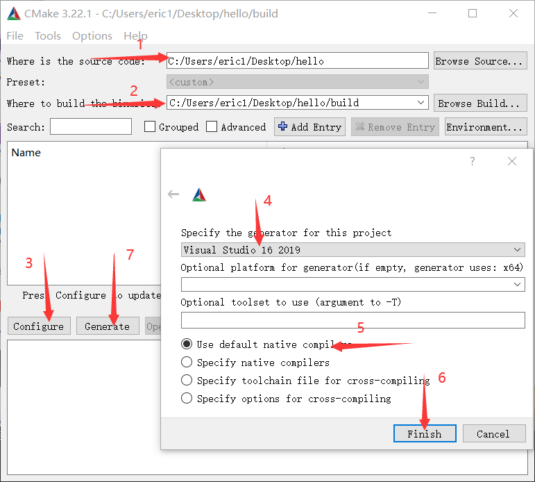
Task: Click the Finish button
Action: 425,433
